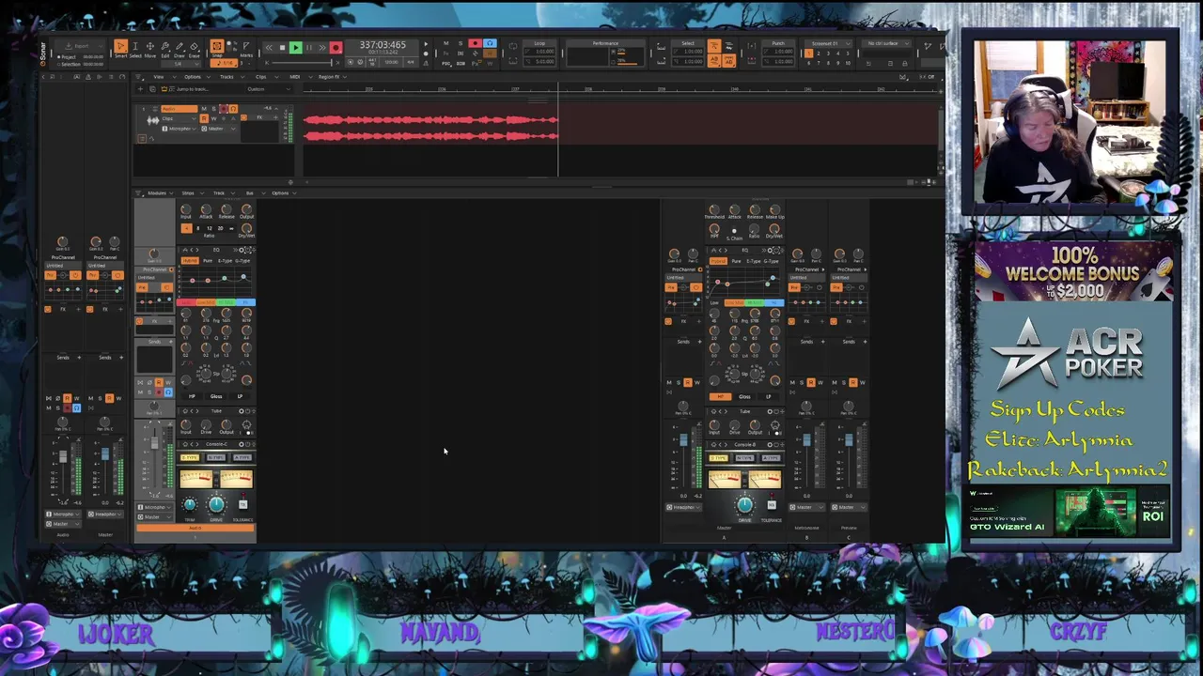Select the Draw tool
1203x676 pixels.
pyautogui.click(x=180, y=48)
